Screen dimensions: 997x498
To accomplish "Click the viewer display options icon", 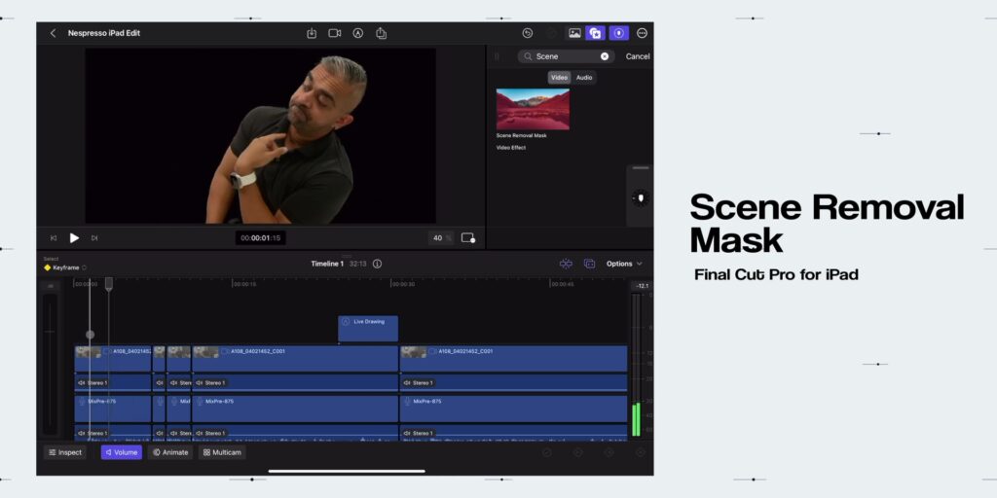I will coord(468,238).
